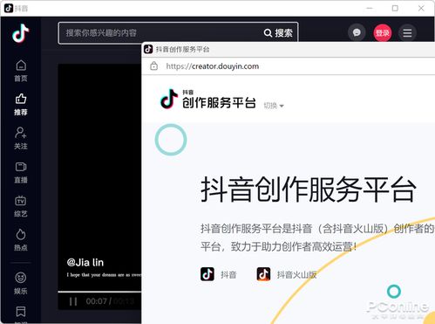Screen dimensions: 435x324
Task: Open the hamburger menu icon
Action: tap(407, 33)
